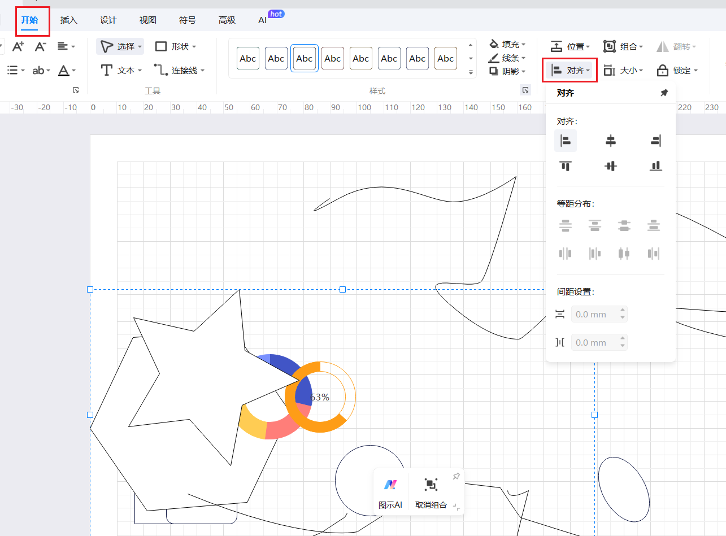Click the 锁定 lock button
This screenshot has height=536, width=726.
tap(677, 71)
